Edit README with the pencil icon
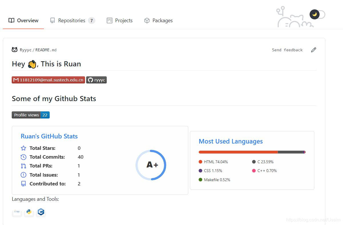The image size is (343, 225). tap(313, 50)
